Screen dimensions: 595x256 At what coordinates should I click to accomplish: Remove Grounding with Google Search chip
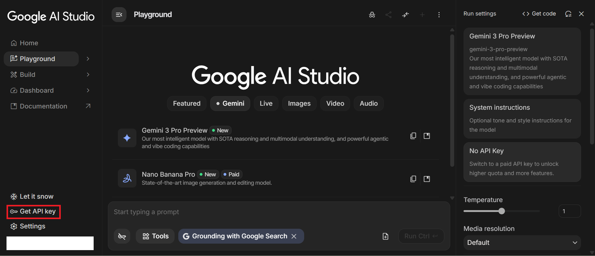[294, 236]
